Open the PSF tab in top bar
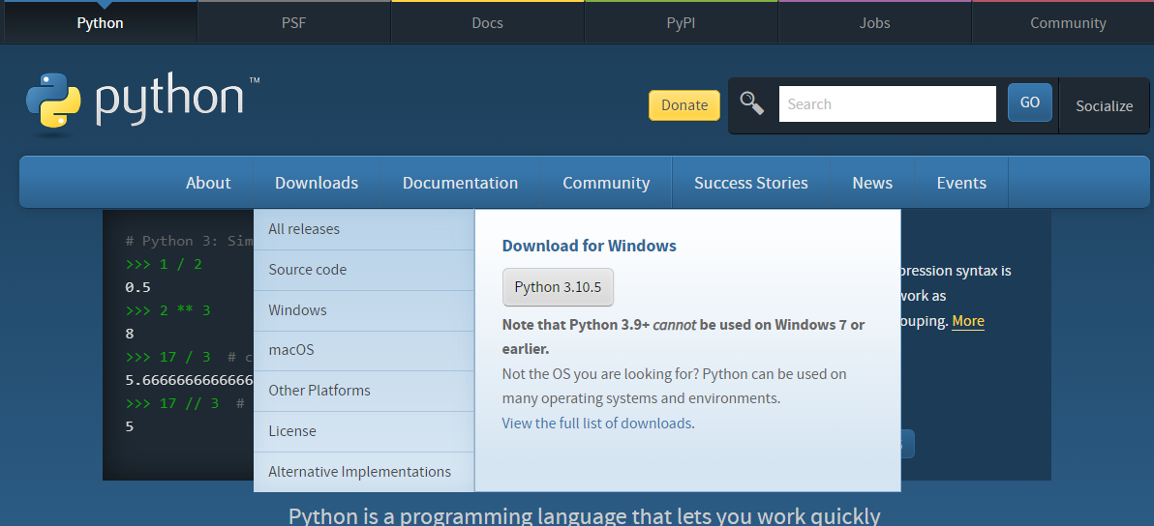This screenshot has width=1154, height=526. [293, 23]
